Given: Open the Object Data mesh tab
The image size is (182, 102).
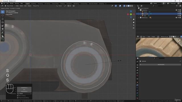Looking at the screenshot, I should [137, 96].
